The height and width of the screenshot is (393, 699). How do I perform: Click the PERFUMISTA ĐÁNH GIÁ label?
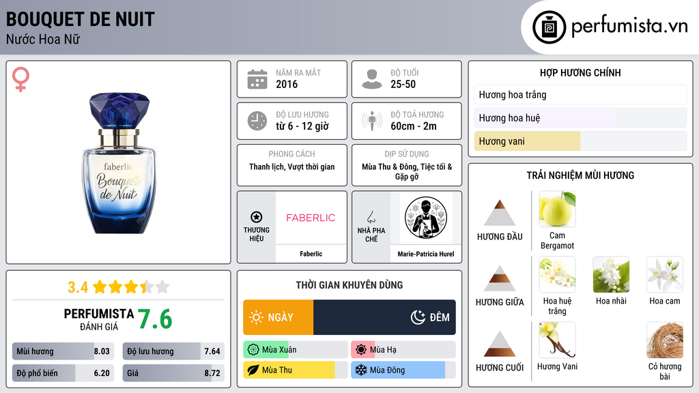coord(99,319)
